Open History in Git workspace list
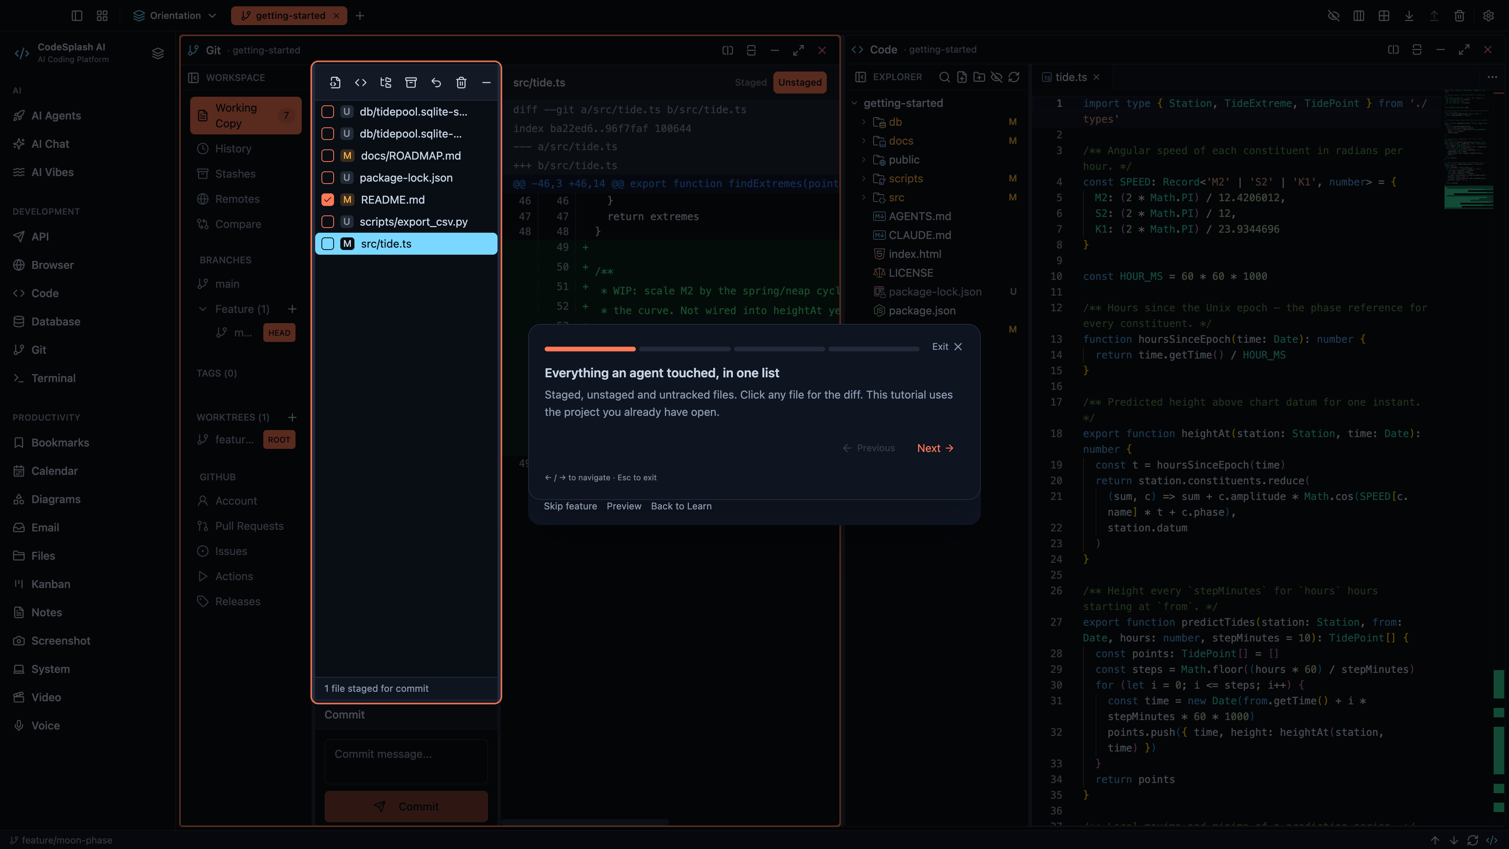The height and width of the screenshot is (849, 1509). click(x=233, y=149)
